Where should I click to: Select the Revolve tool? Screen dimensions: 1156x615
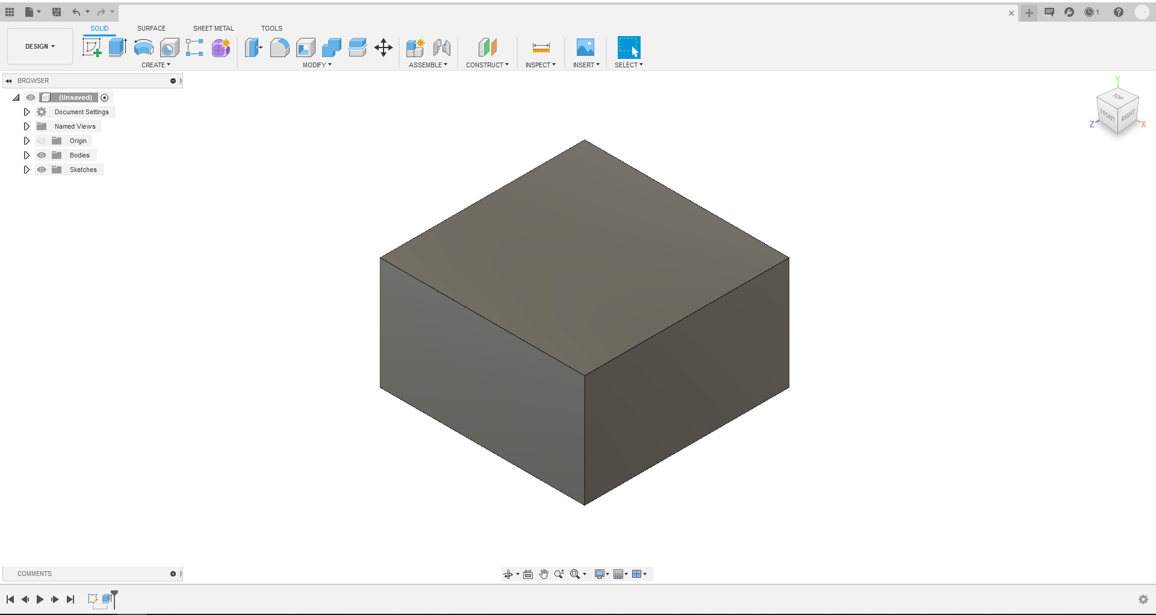(143, 47)
